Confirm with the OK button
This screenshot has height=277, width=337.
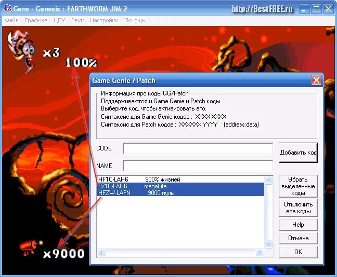tap(298, 252)
